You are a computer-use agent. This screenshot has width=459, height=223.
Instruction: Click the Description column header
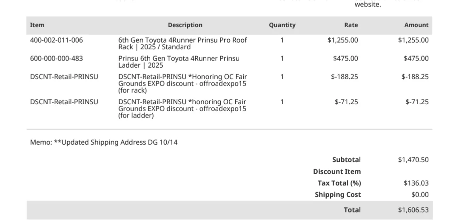point(185,25)
